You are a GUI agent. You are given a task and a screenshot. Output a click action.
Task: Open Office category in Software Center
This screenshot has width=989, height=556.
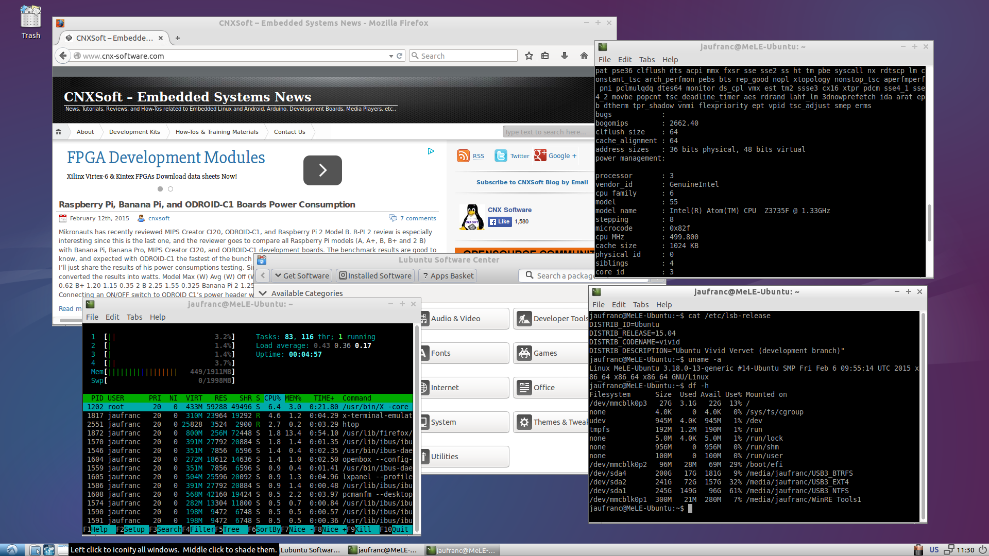pos(551,388)
